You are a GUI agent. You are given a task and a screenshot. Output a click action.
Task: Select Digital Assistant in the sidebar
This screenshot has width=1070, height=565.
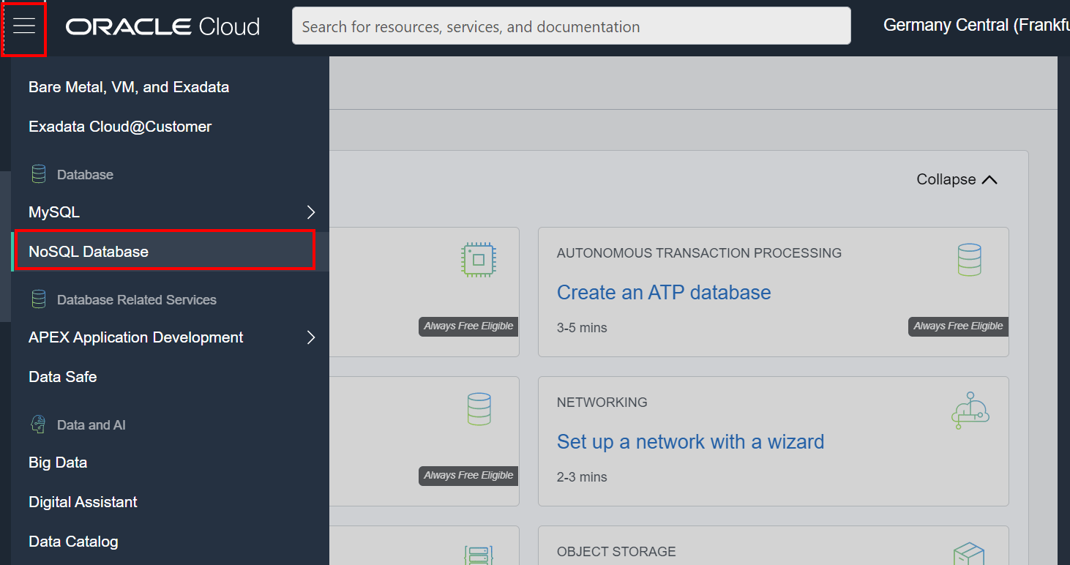82,502
